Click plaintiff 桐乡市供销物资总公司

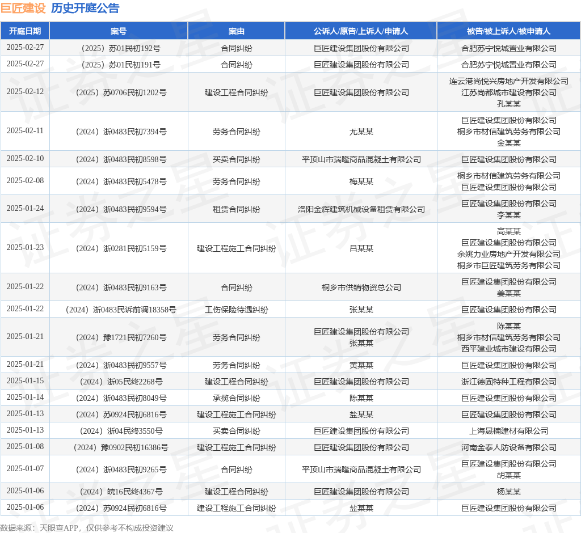pos(361,288)
